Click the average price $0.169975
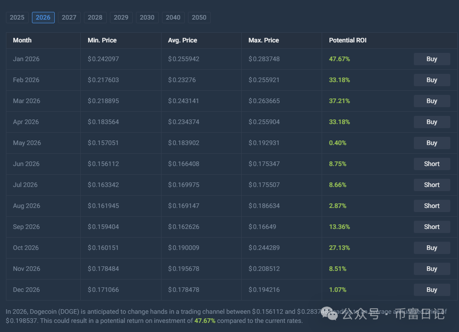This screenshot has width=459, height=332. click(183, 185)
